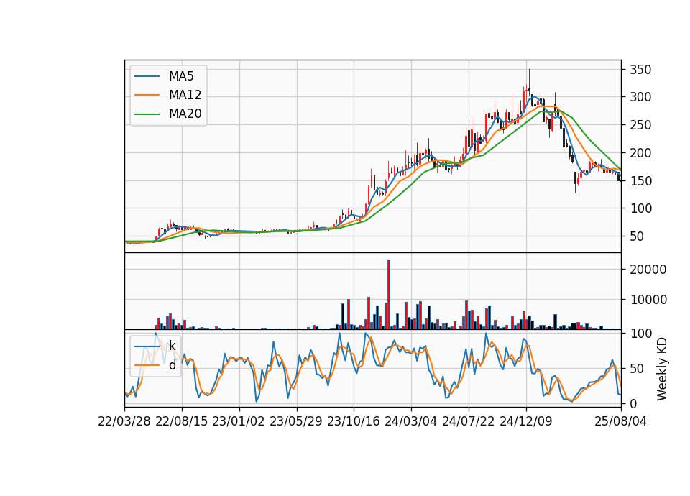Viewport: 690px width, 496px height.
Task: Click the blue MA5 legend line sample
Action: (147, 76)
